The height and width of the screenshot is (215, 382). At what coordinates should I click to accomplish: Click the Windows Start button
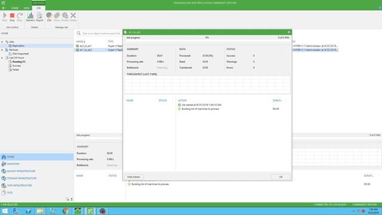point(5,211)
